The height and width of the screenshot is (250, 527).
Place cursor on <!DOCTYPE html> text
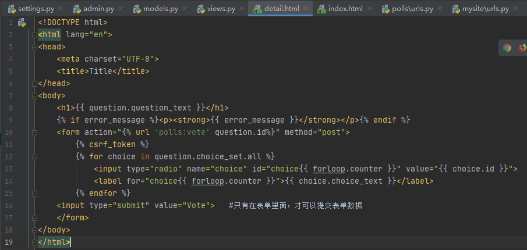[73, 23]
